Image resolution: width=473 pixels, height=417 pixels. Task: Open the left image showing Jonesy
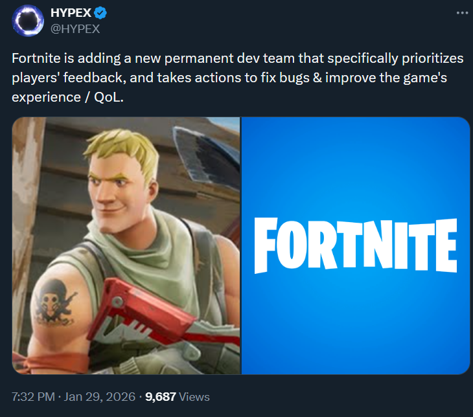point(126,246)
